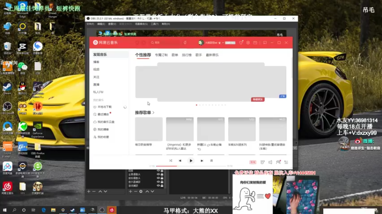382x214 pixels.
Task: Click the center banner carousel image
Action: (211, 82)
